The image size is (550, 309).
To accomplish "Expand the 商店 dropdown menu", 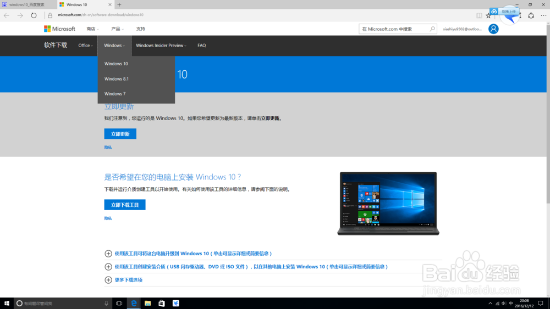I will pos(92,29).
